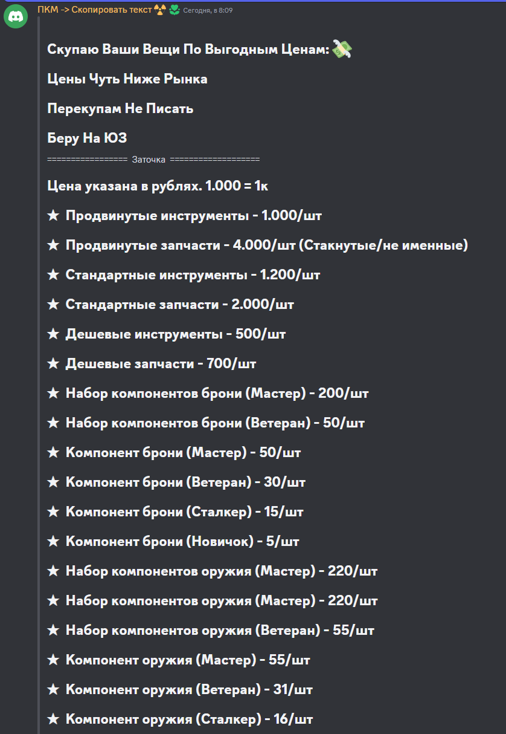The height and width of the screenshot is (734, 506).
Task: Click the green Discord avatar icon
Action: click(x=15, y=16)
